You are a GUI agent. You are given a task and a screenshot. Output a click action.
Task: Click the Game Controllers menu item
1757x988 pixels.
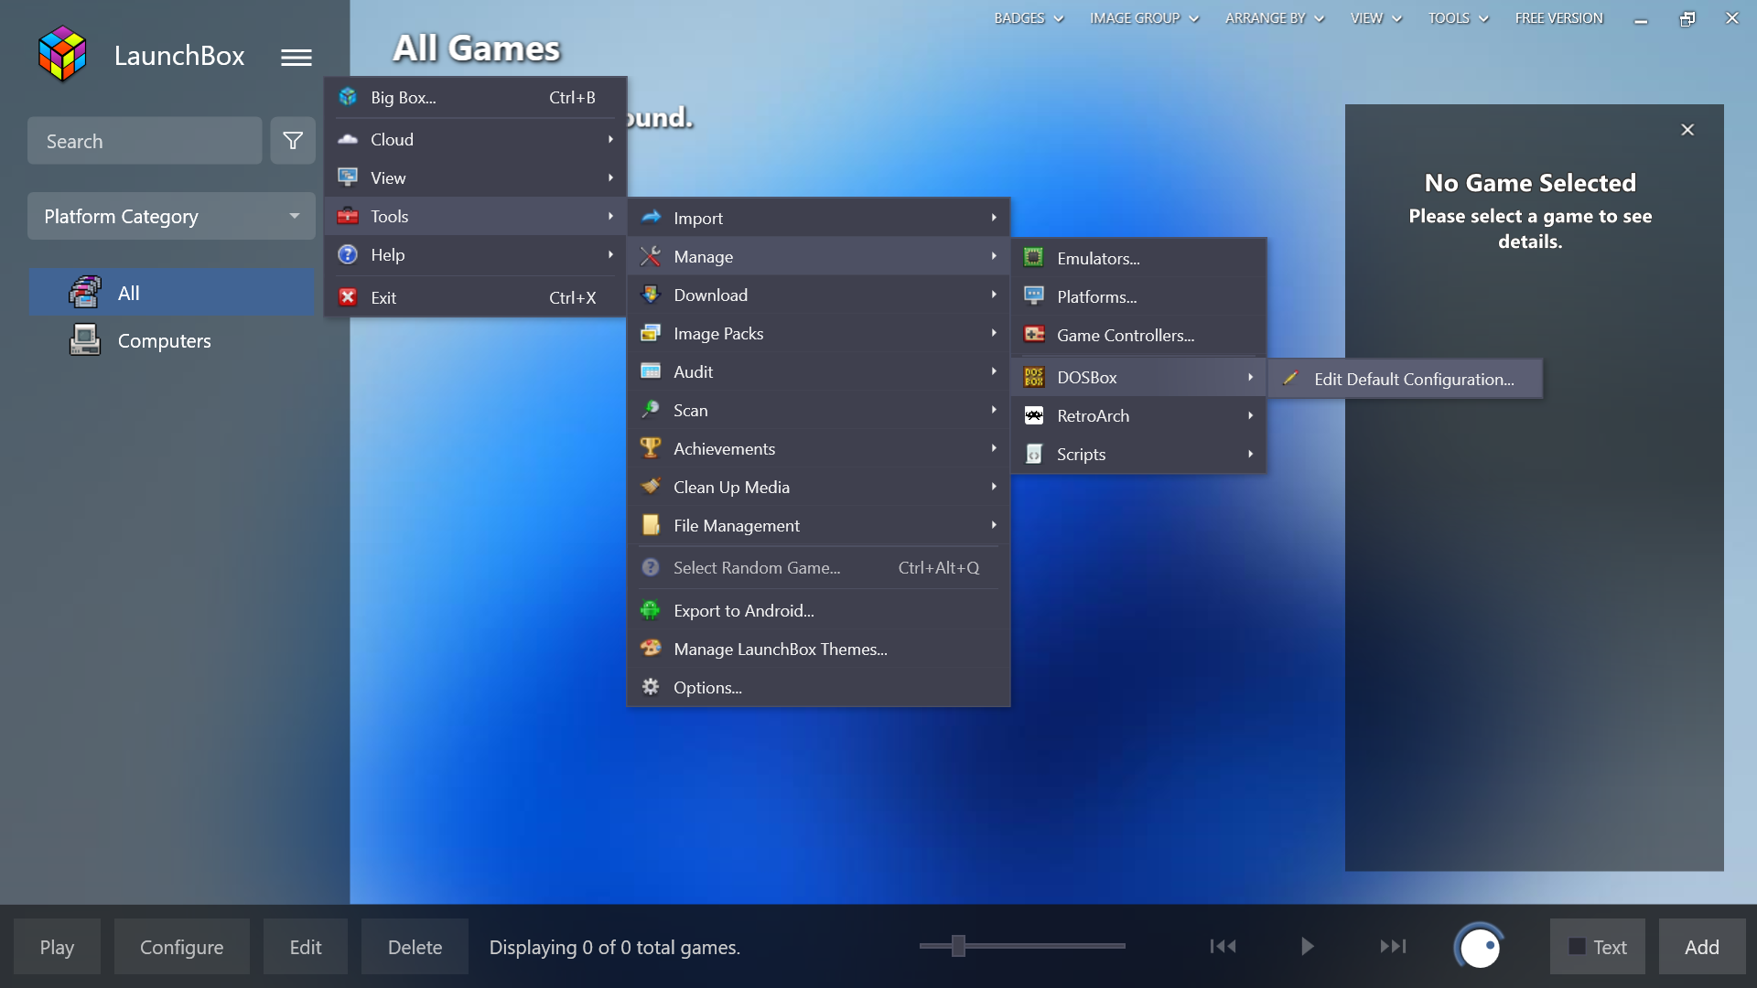1125,335
